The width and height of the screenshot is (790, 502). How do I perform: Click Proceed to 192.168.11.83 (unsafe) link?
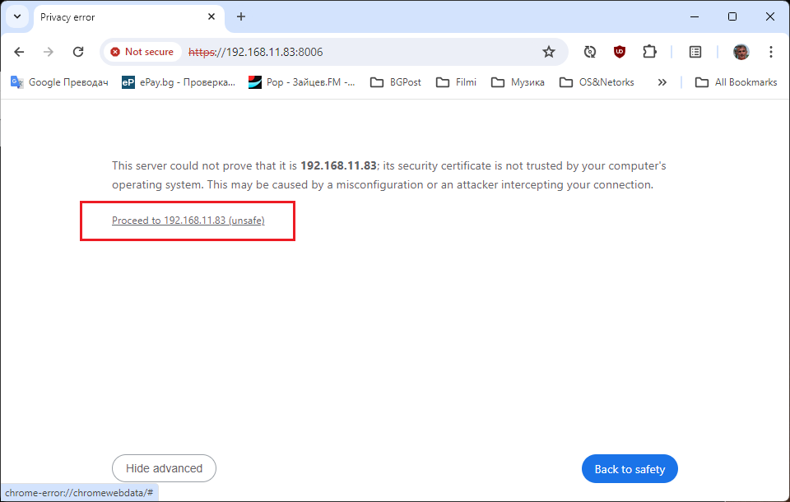click(188, 221)
